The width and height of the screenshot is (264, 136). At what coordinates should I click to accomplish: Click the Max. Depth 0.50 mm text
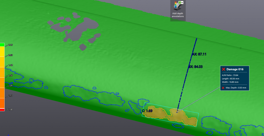click(x=236, y=88)
